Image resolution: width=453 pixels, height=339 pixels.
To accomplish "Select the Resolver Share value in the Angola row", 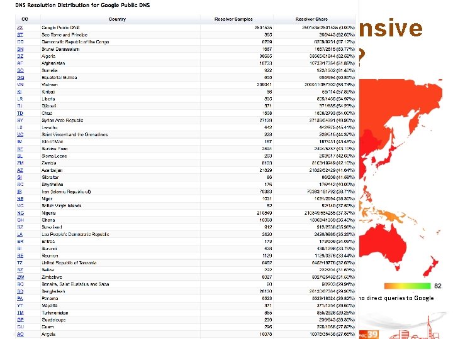I will pyautogui.click(x=332, y=335).
